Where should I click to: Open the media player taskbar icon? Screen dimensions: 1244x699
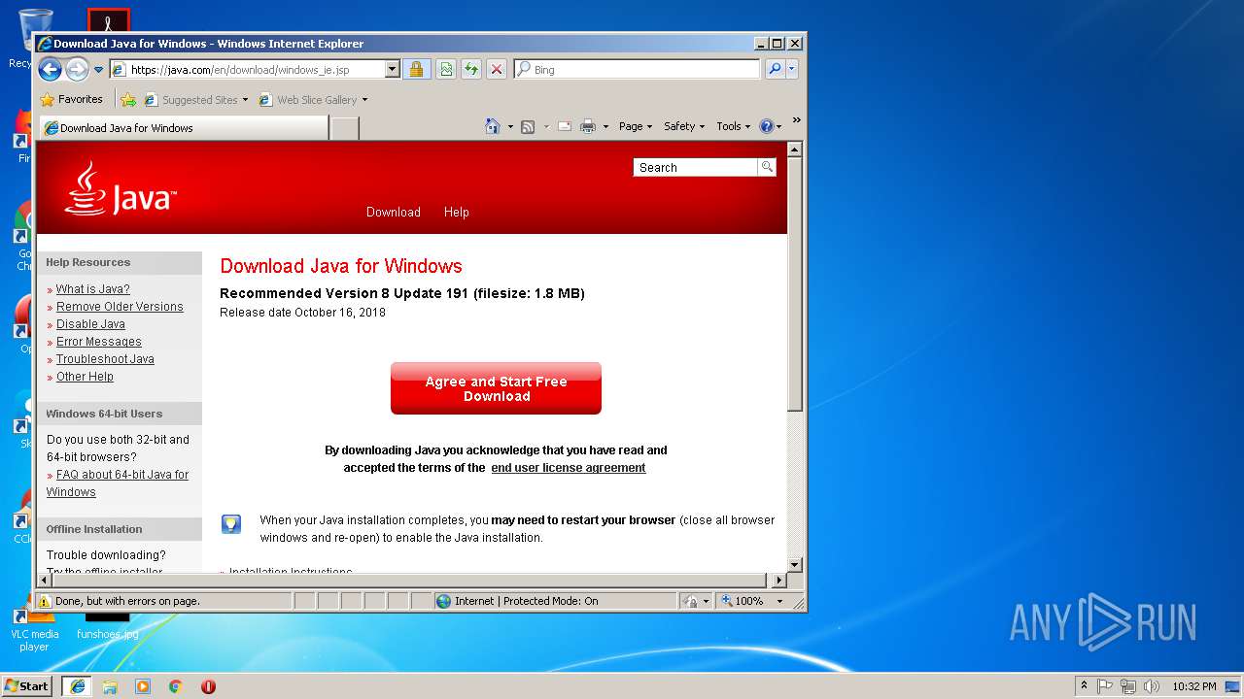(143, 686)
